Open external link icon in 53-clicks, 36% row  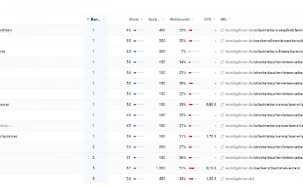click(x=222, y=83)
